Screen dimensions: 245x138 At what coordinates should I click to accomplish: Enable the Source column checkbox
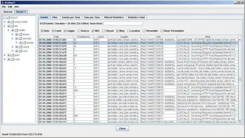tap(79, 31)
